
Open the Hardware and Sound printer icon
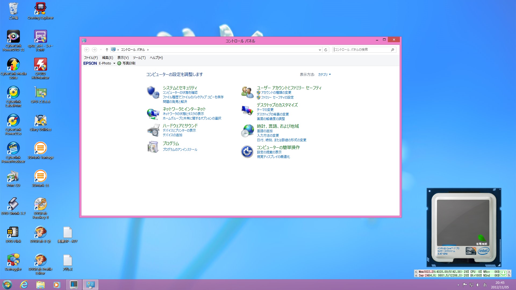pyautogui.click(x=153, y=130)
